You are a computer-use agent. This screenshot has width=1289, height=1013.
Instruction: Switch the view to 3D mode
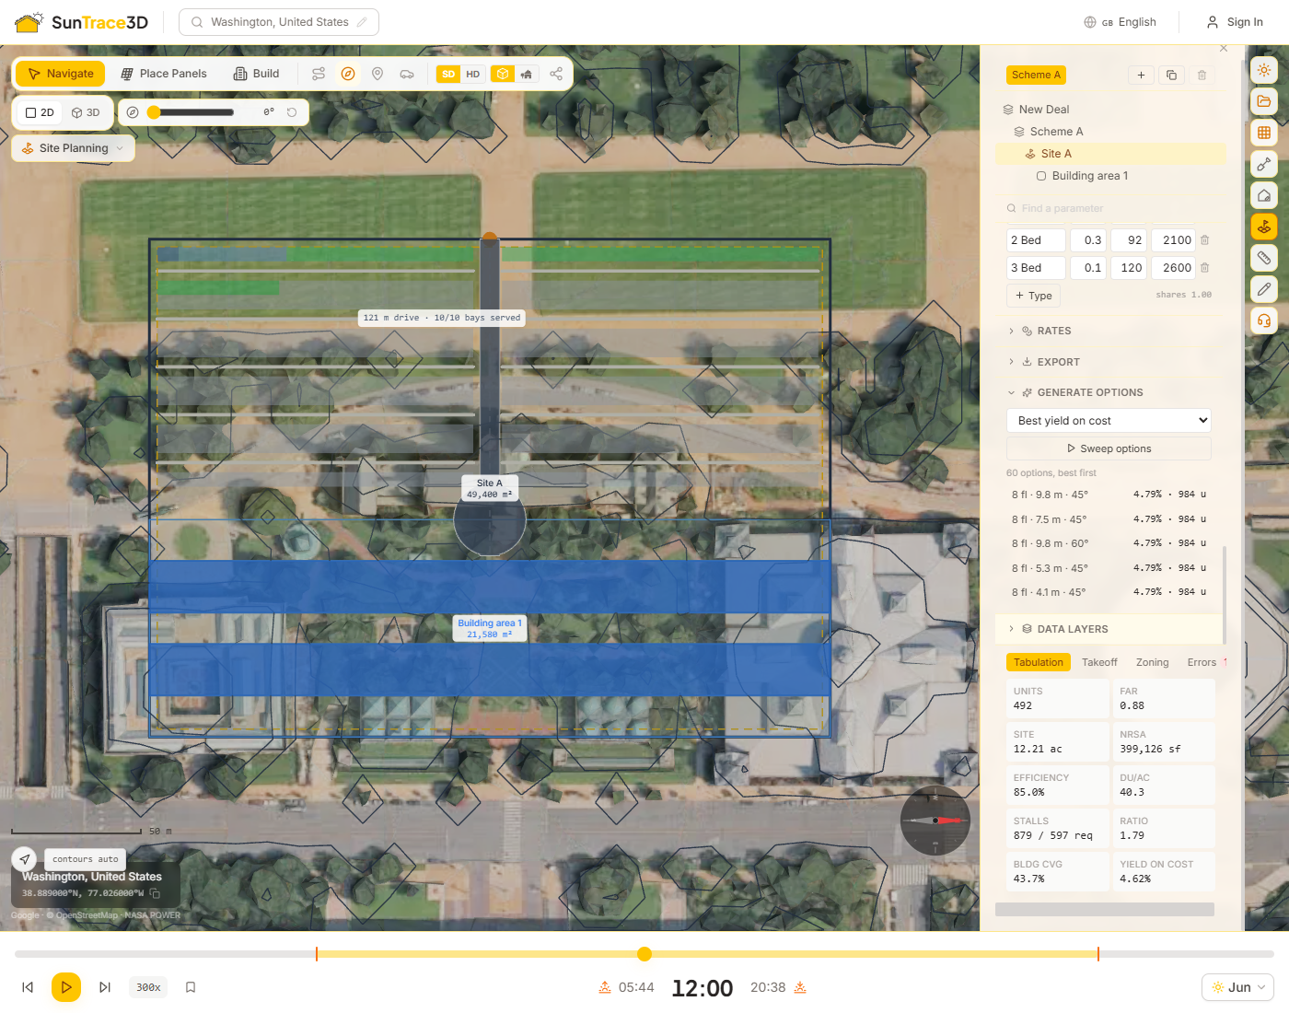[x=86, y=112]
